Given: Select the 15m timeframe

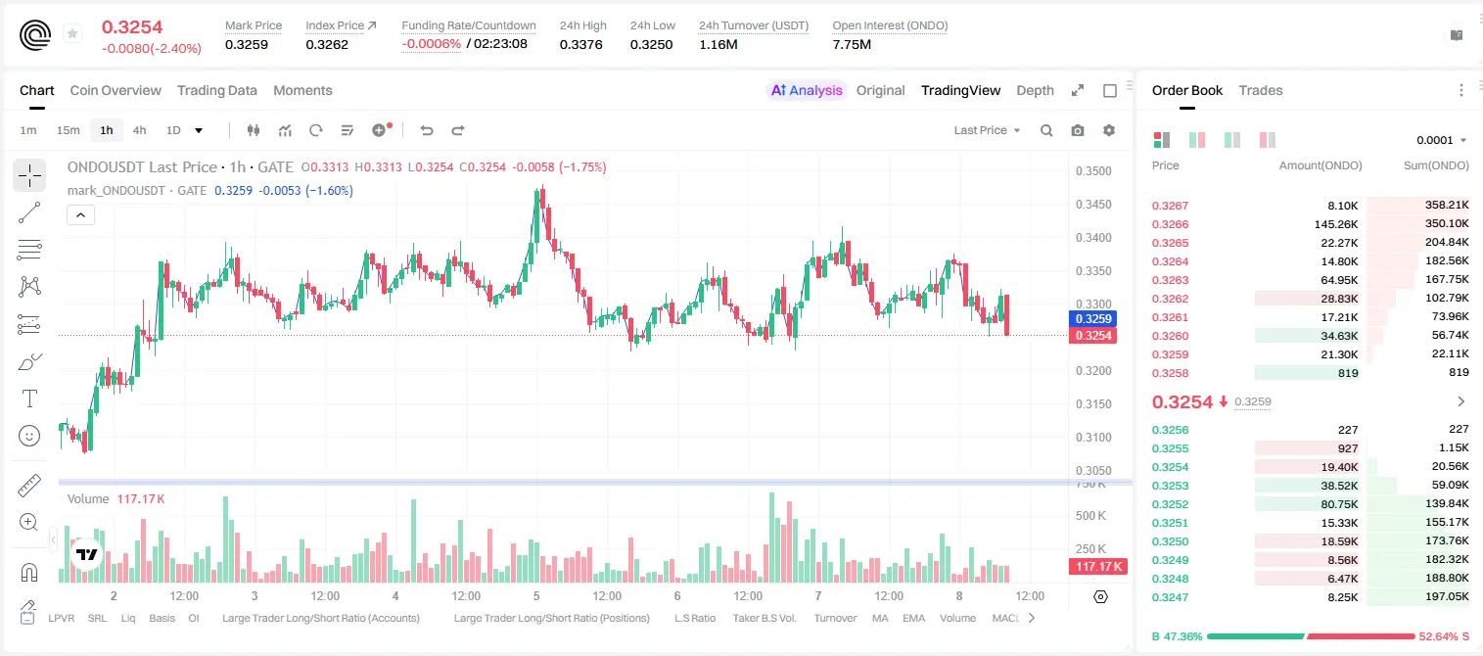Looking at the screenshot, I should coord(68,130).
